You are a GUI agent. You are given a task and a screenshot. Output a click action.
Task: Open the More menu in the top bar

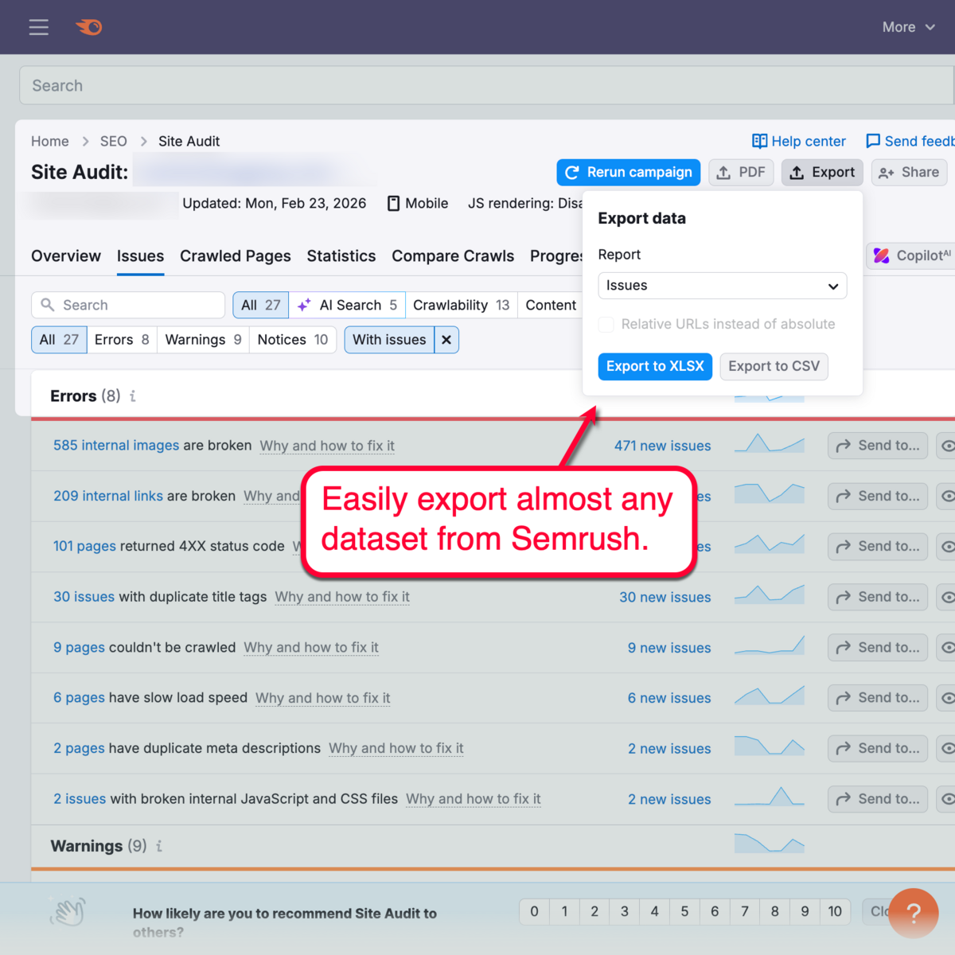(907, 26)
